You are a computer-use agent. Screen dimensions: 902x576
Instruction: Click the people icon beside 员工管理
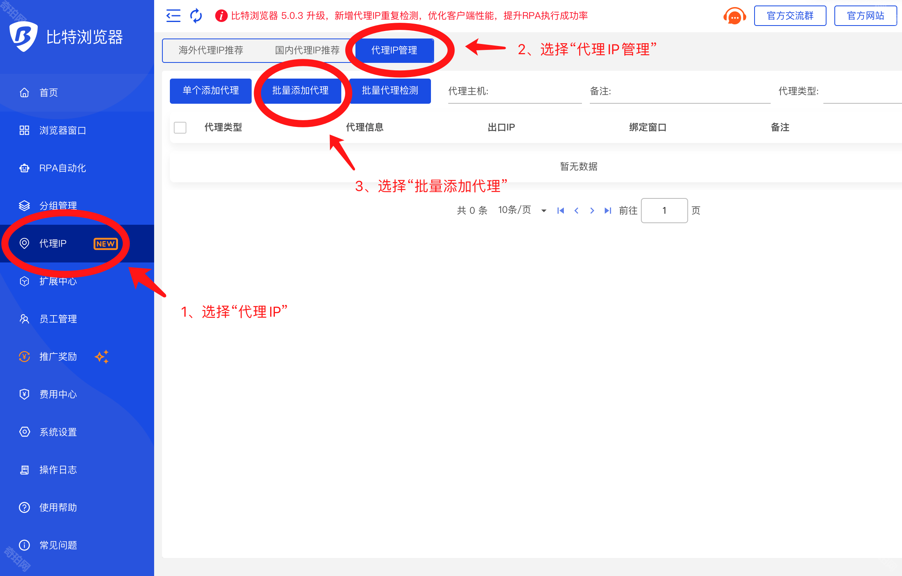[24, 319]
